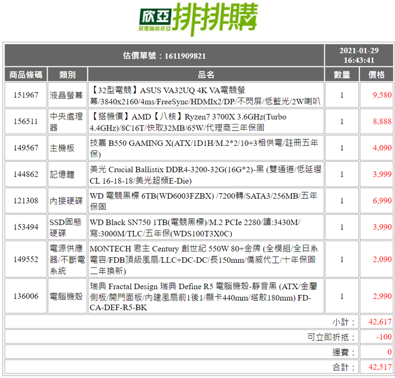Select barcode 144862
Screen dimensions: 395x378
tap(26, 174)
